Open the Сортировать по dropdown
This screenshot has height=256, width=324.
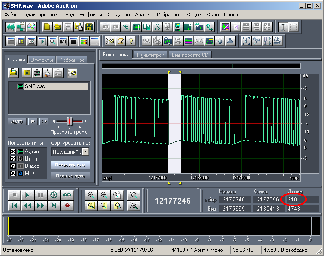[x=85, y=151]
